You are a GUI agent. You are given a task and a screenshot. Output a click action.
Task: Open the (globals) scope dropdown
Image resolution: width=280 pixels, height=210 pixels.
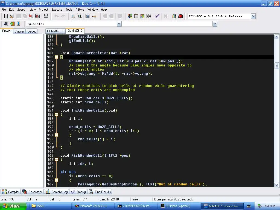(119, 24)
